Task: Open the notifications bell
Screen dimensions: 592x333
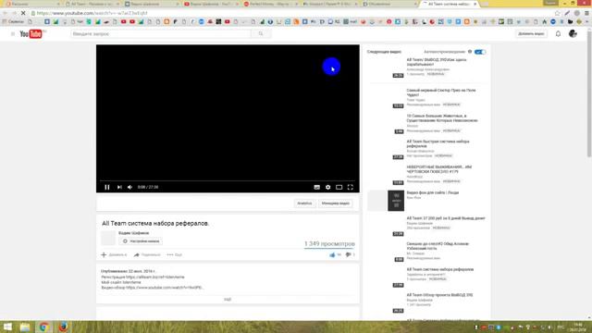Action: [x=558, y=34]
